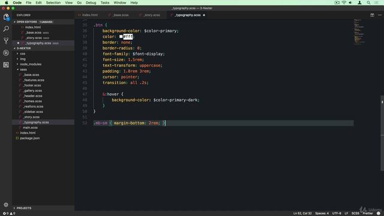Open the Go menu

coord(79,2)
